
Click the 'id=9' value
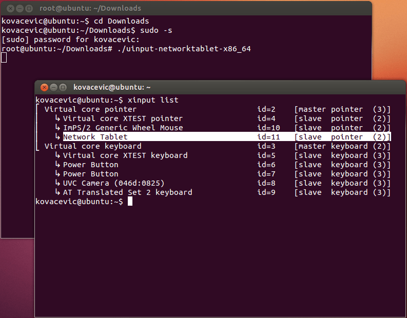(266, 192)
